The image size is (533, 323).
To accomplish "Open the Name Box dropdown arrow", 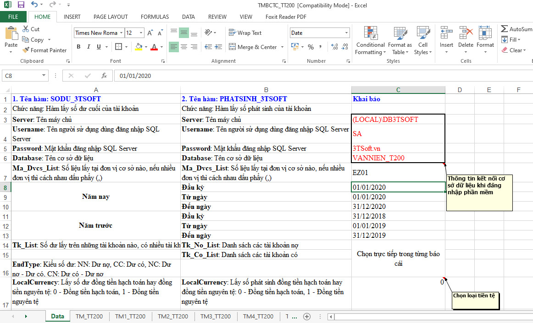I will click(x=44, y=76).
